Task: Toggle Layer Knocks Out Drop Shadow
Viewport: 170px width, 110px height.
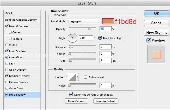Action: coord(71,94)
